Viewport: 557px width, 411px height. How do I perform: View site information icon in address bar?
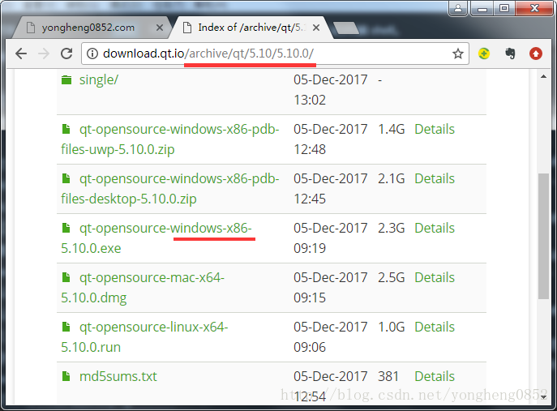92,54
